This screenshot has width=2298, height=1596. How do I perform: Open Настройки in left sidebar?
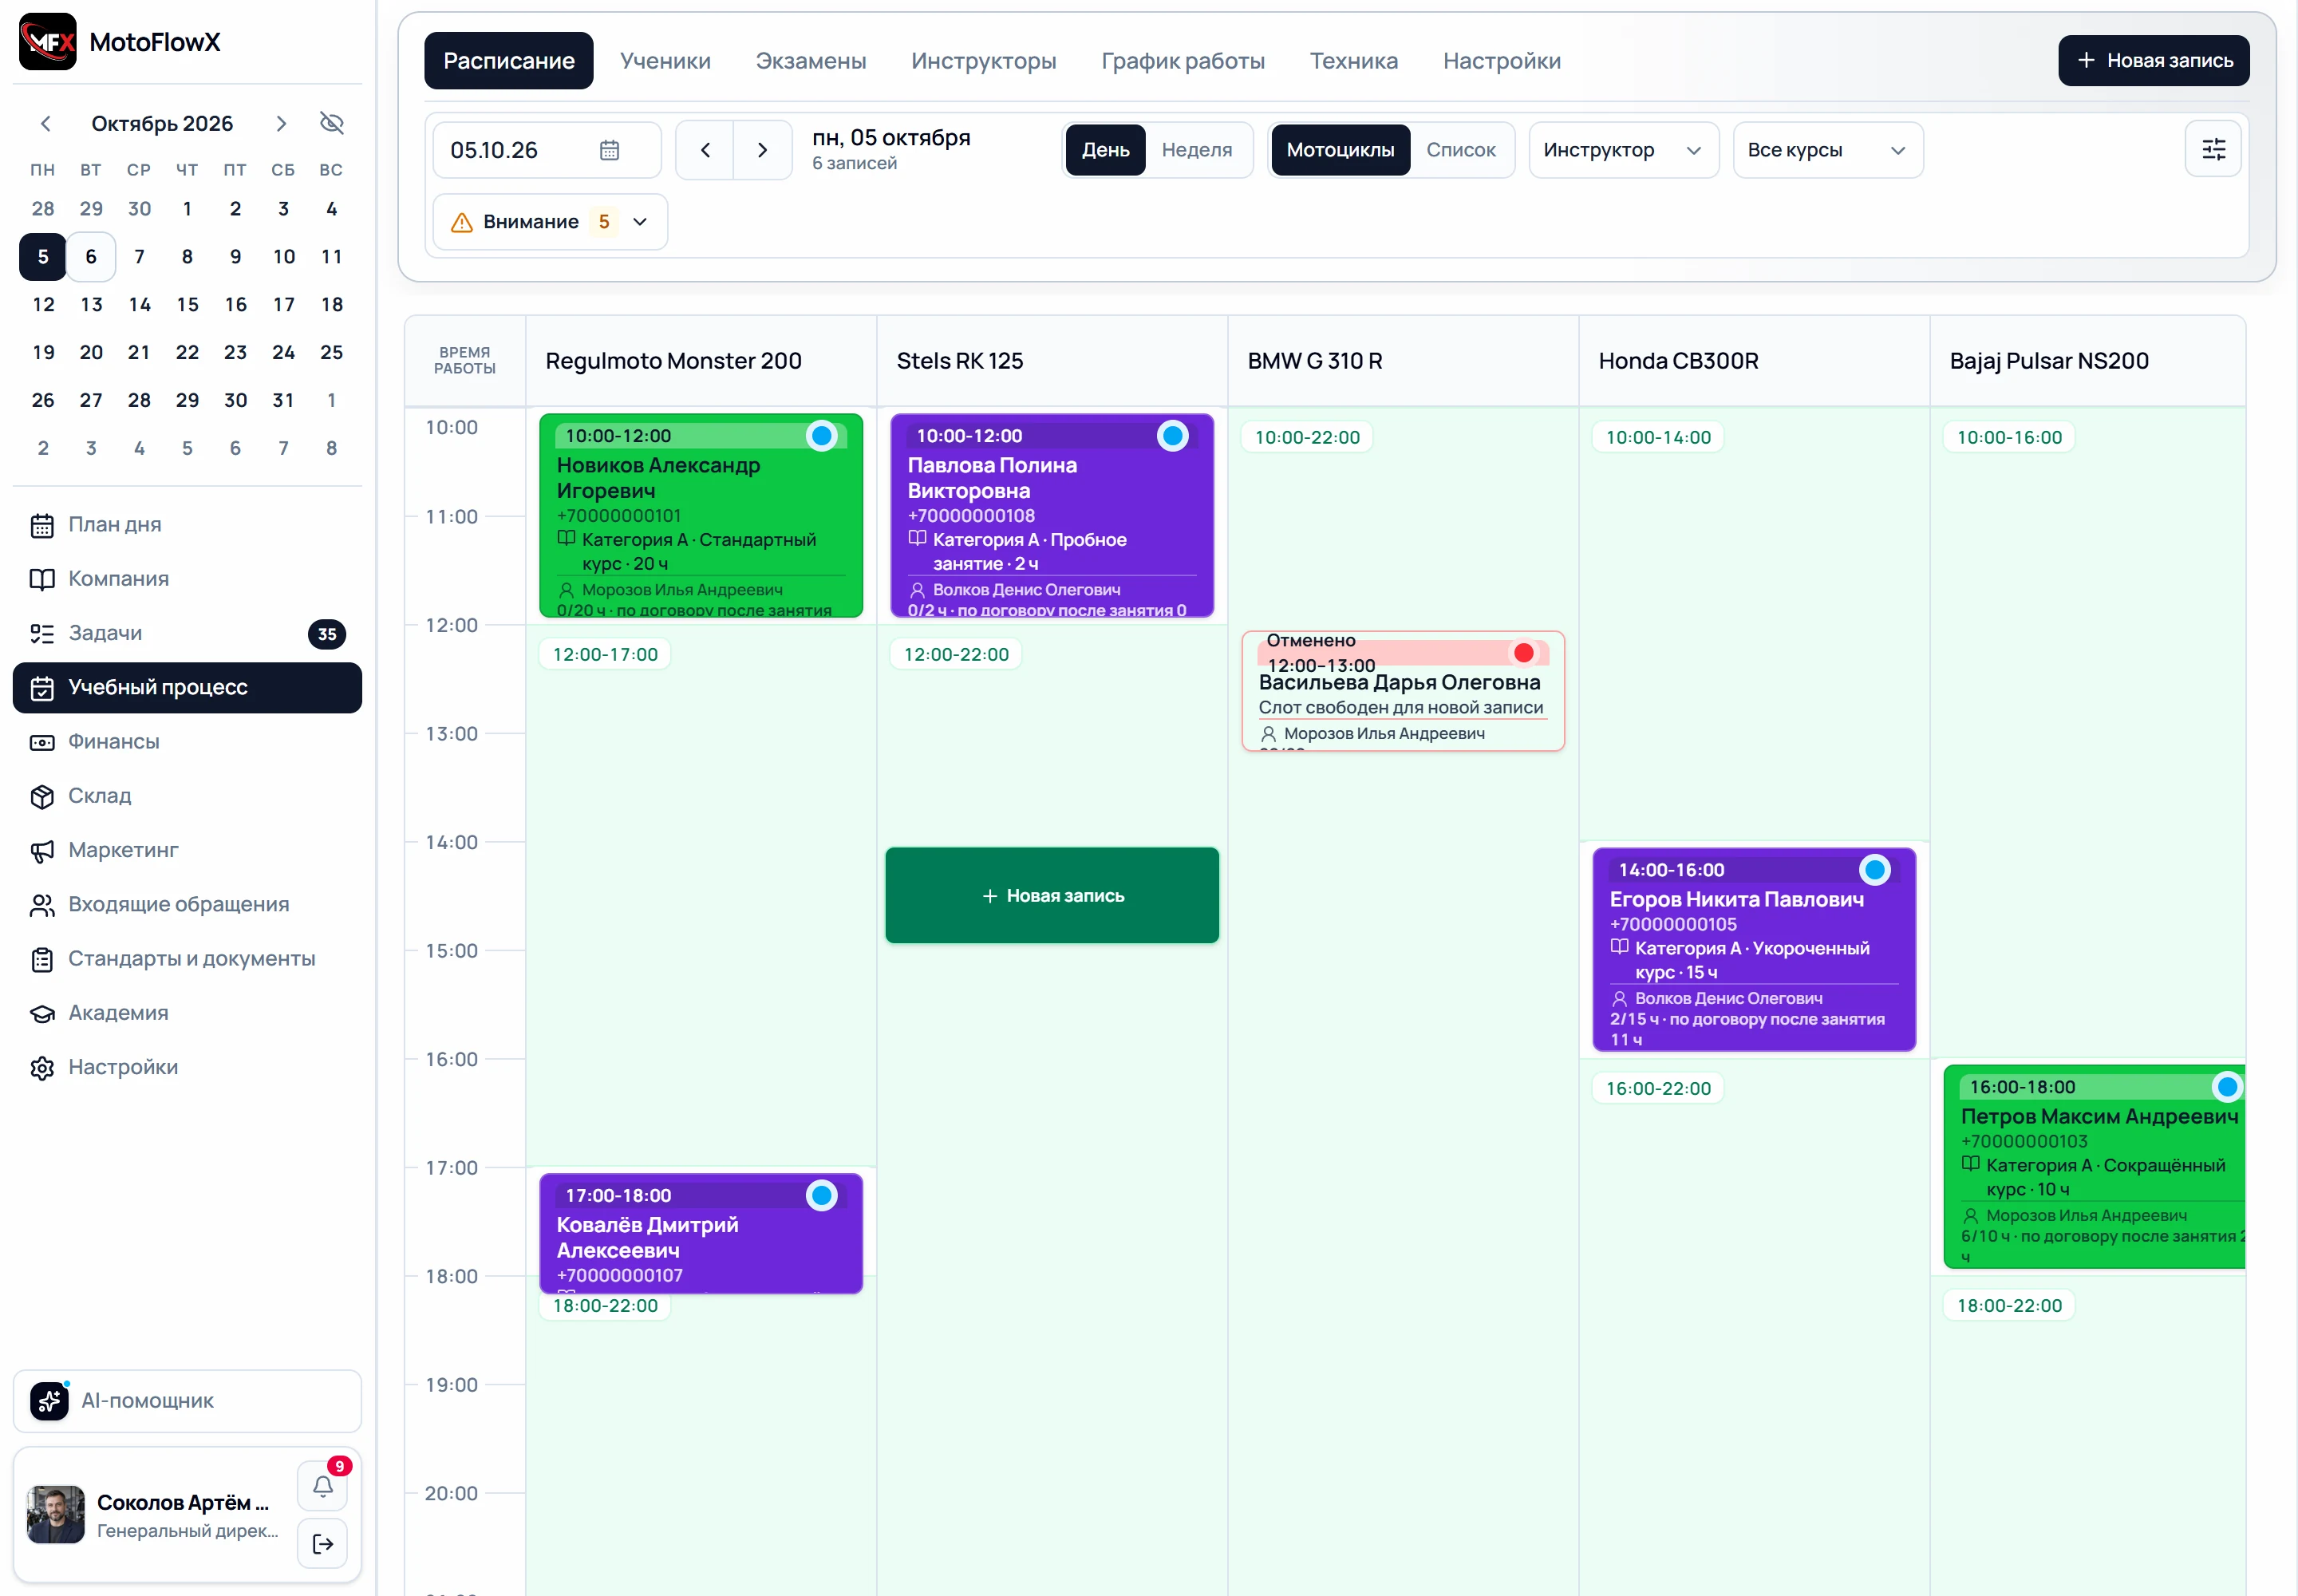click(187, 1067)
